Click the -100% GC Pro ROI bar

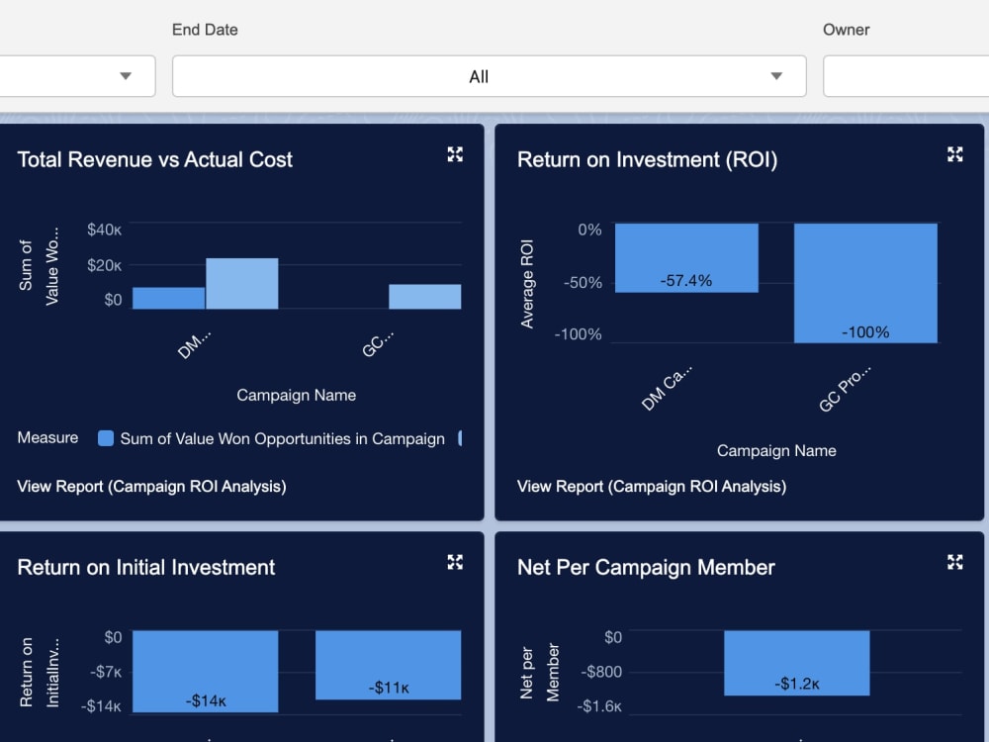[x=865, y=283]
